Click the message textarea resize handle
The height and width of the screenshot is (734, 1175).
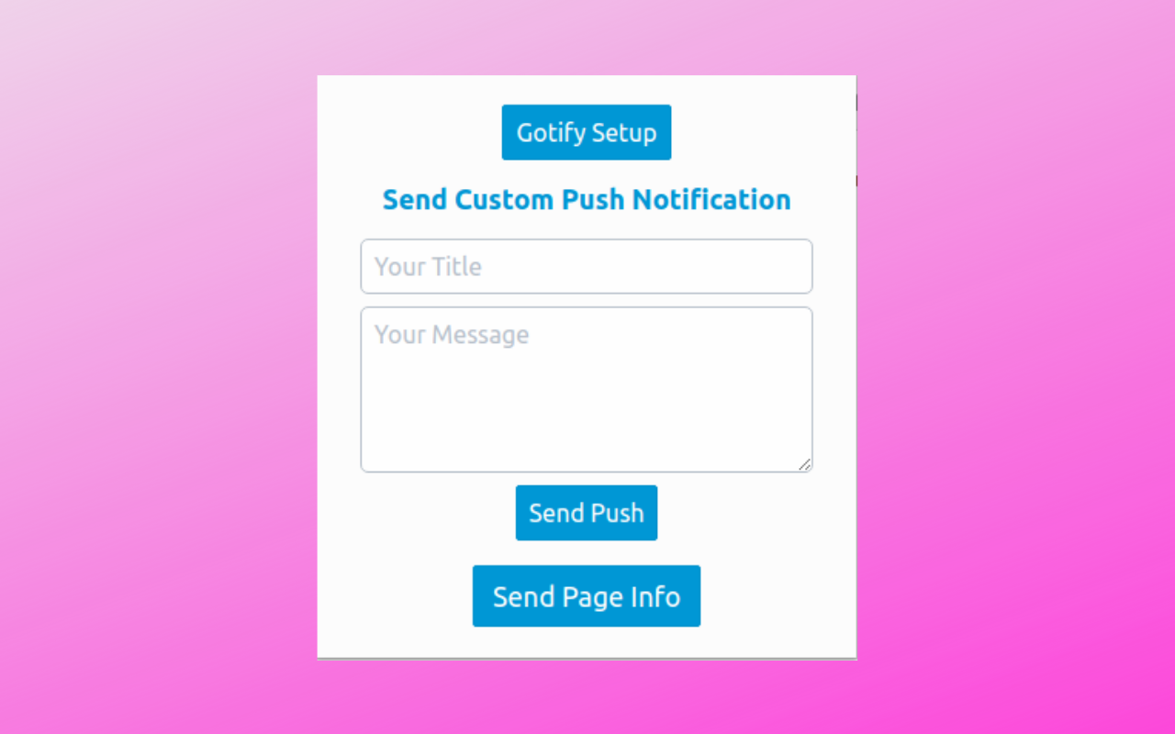[x=804, y=464]
